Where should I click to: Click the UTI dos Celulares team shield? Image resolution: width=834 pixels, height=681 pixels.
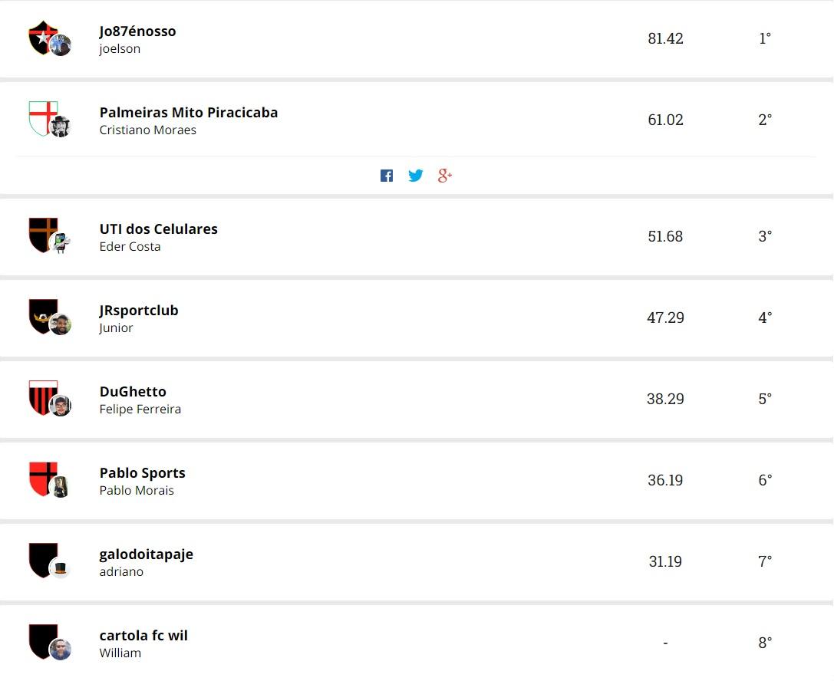pos(43,235)
